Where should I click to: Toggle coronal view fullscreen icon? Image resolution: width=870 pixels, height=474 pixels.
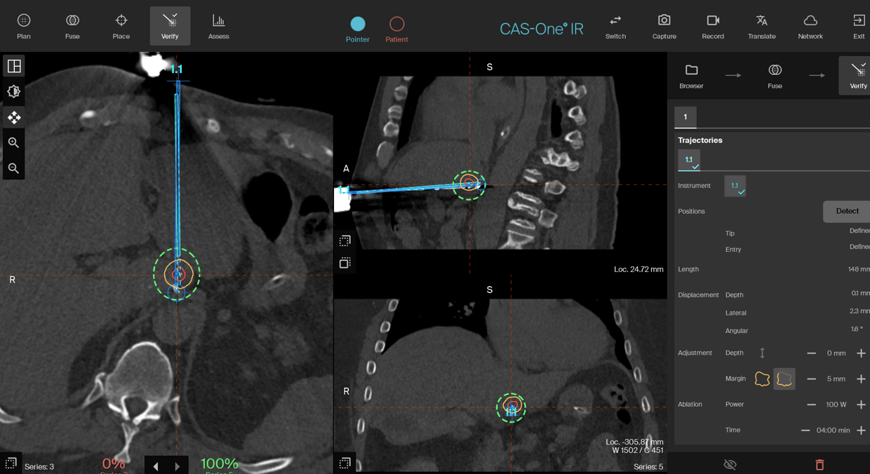click(344, 463)
